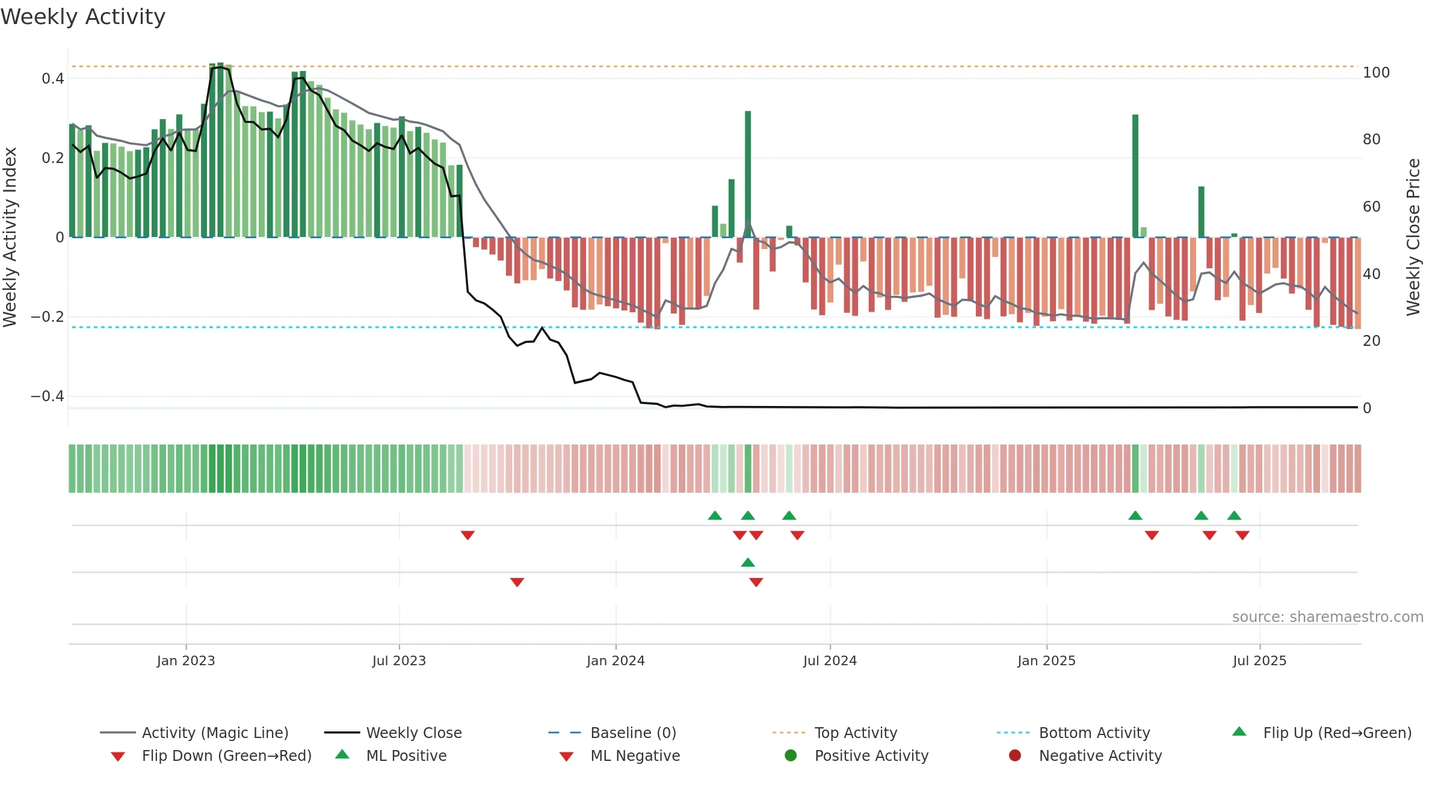The image size is (1444, 812).
Task: Click the 'Jan 2024' x-axis label
Action: (616, 661)
